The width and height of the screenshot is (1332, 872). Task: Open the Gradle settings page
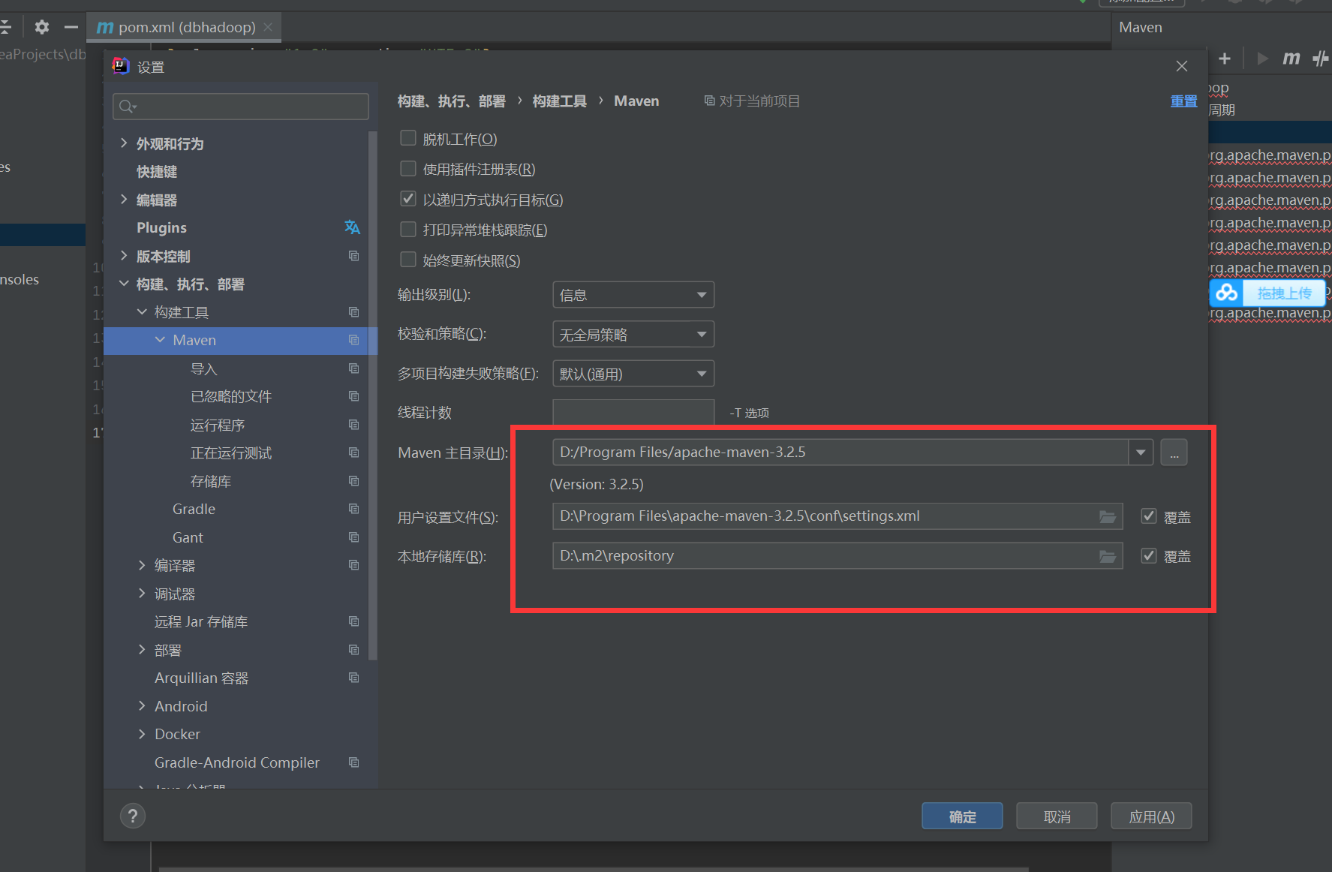point(194,509)
